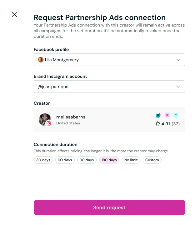195x225 pixels.
Task: Select the 30 days duration
Action: (x=43, y=160)
